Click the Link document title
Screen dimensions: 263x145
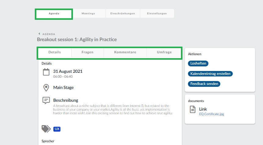(x=203, y=109)
